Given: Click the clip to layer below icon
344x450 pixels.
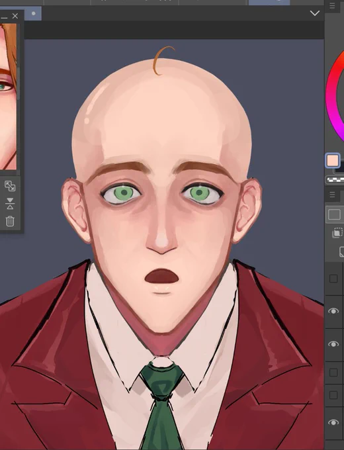Looking at the screenshot, I should [x=337, y=232].
